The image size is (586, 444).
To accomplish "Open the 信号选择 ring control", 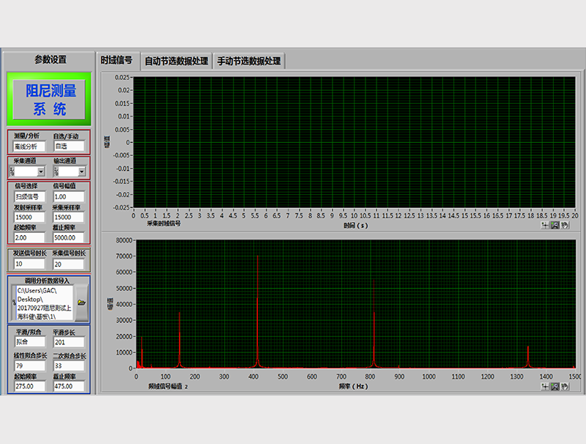I will point(29,196).
